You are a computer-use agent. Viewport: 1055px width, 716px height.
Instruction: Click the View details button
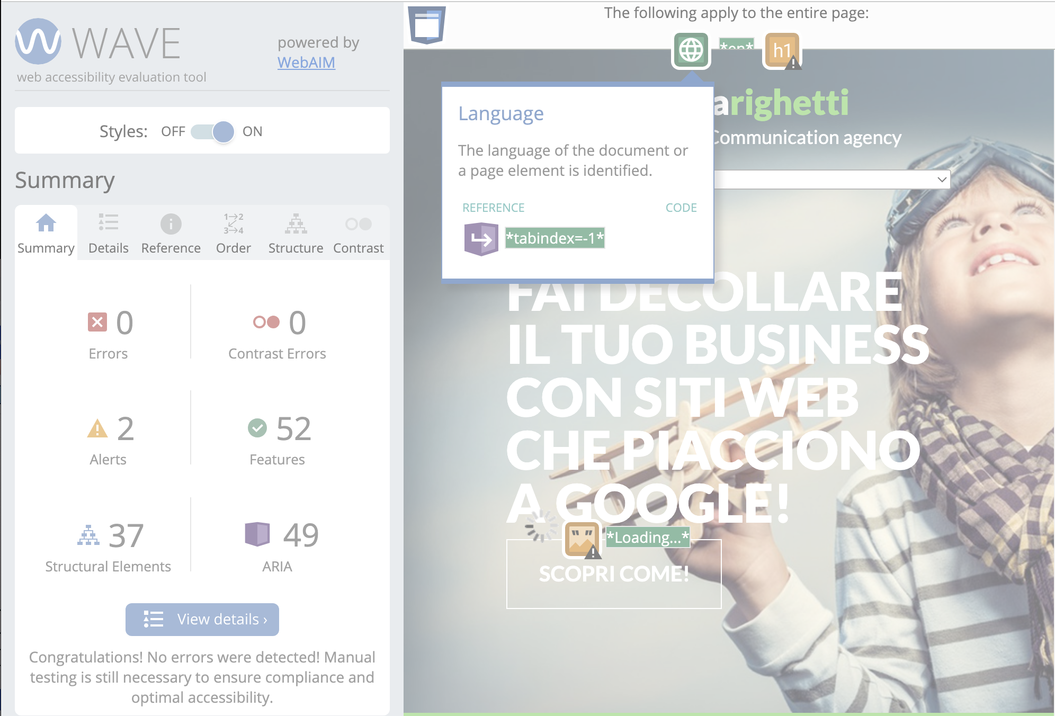pyautogui.click(x=202, y=619)
